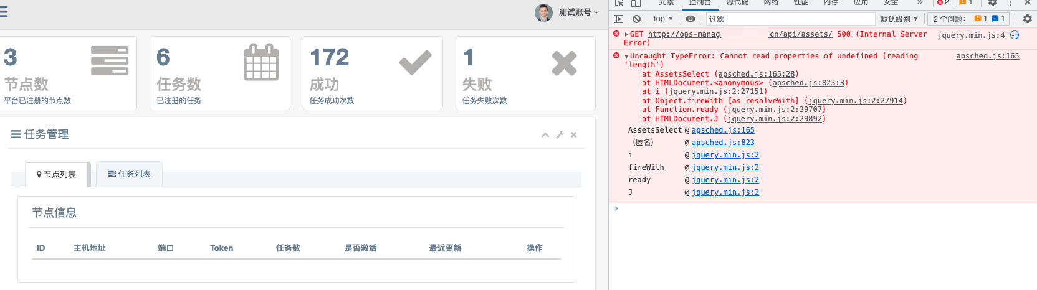Viewport: 1037px width, 290px height.
Task: Open the DevTools 源代码 tab
Action: click(x=737, y=2)
